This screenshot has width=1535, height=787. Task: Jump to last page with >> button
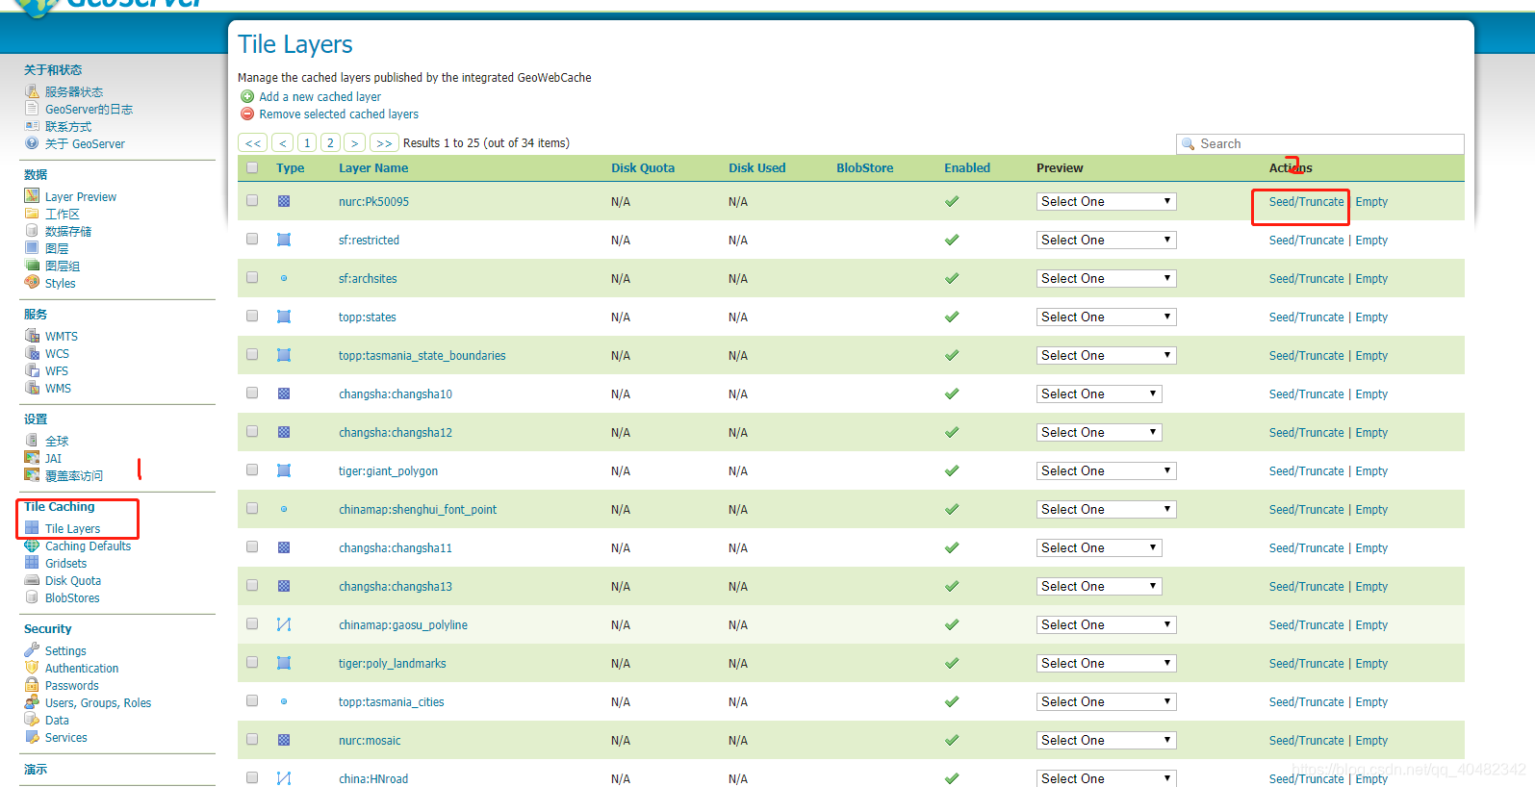[x=384, y=142]
